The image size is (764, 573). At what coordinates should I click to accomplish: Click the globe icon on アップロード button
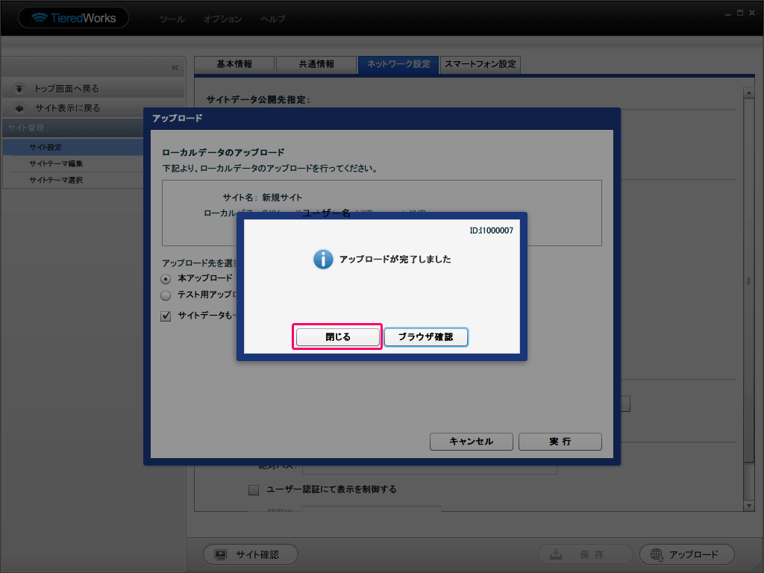[657, 554]
